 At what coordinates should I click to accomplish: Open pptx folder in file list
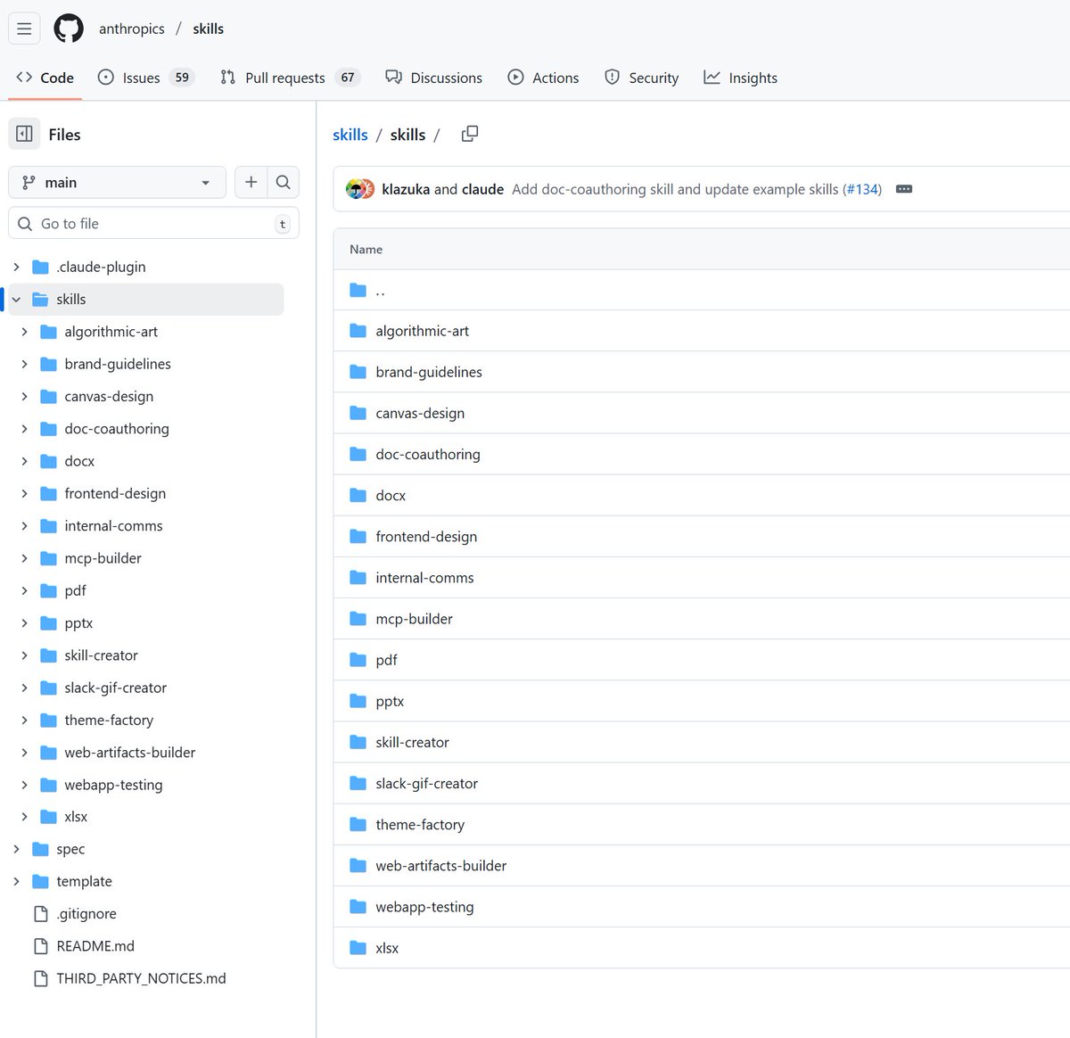390,701
